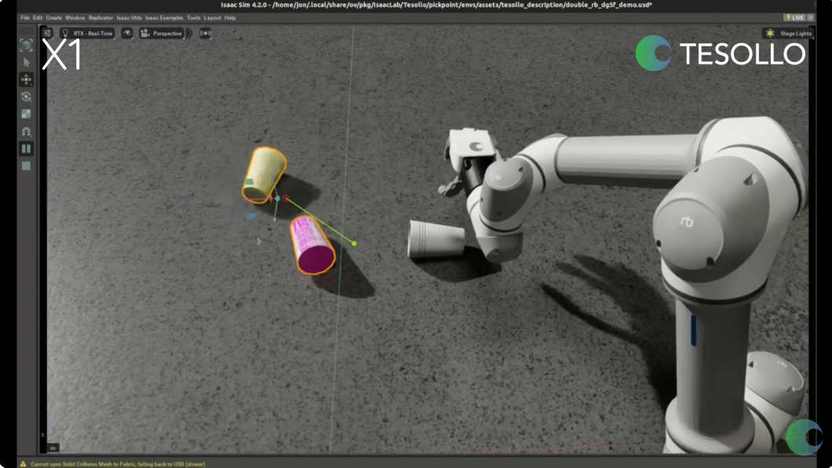Open the Isaac Examples menu
Image resolution: width=832 pixels, height=468 pixels.
tap(165, 17)
